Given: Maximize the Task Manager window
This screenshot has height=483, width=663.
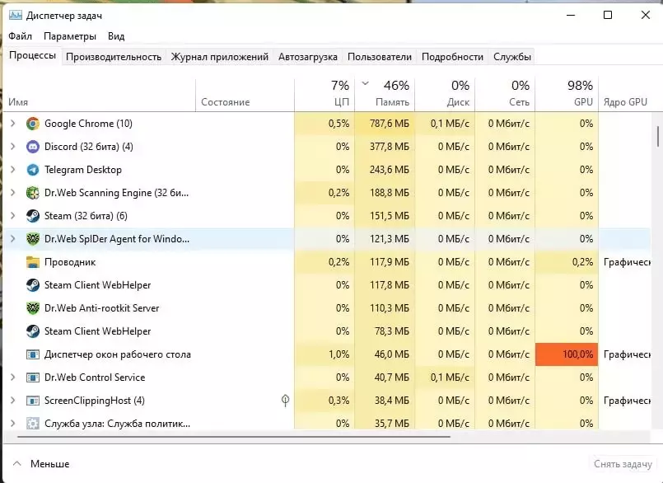Looking at the screenshot, I should [x=608, y=15].
